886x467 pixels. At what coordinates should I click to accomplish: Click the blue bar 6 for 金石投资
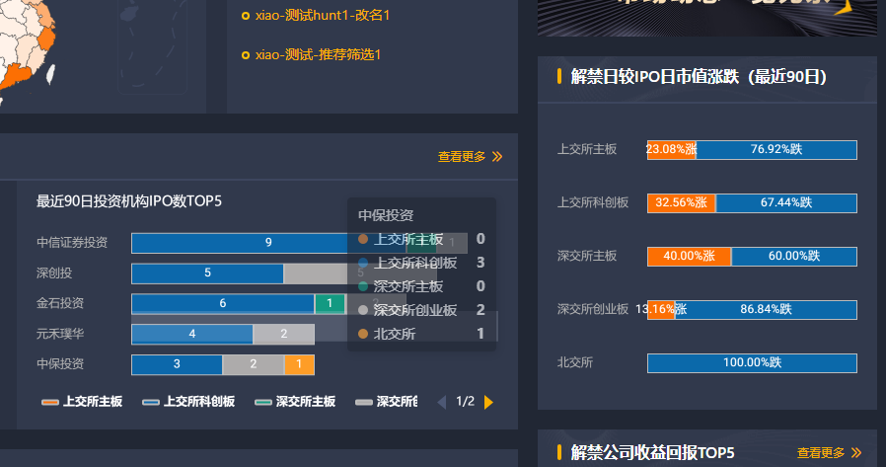[223, 304]
